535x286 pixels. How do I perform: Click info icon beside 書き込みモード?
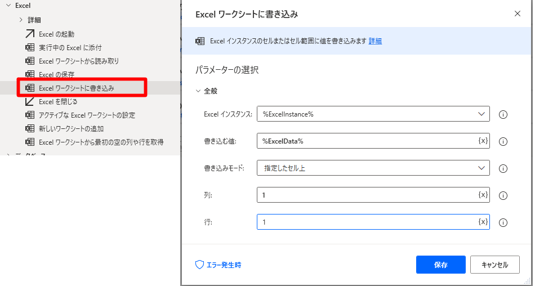point(503,168)
